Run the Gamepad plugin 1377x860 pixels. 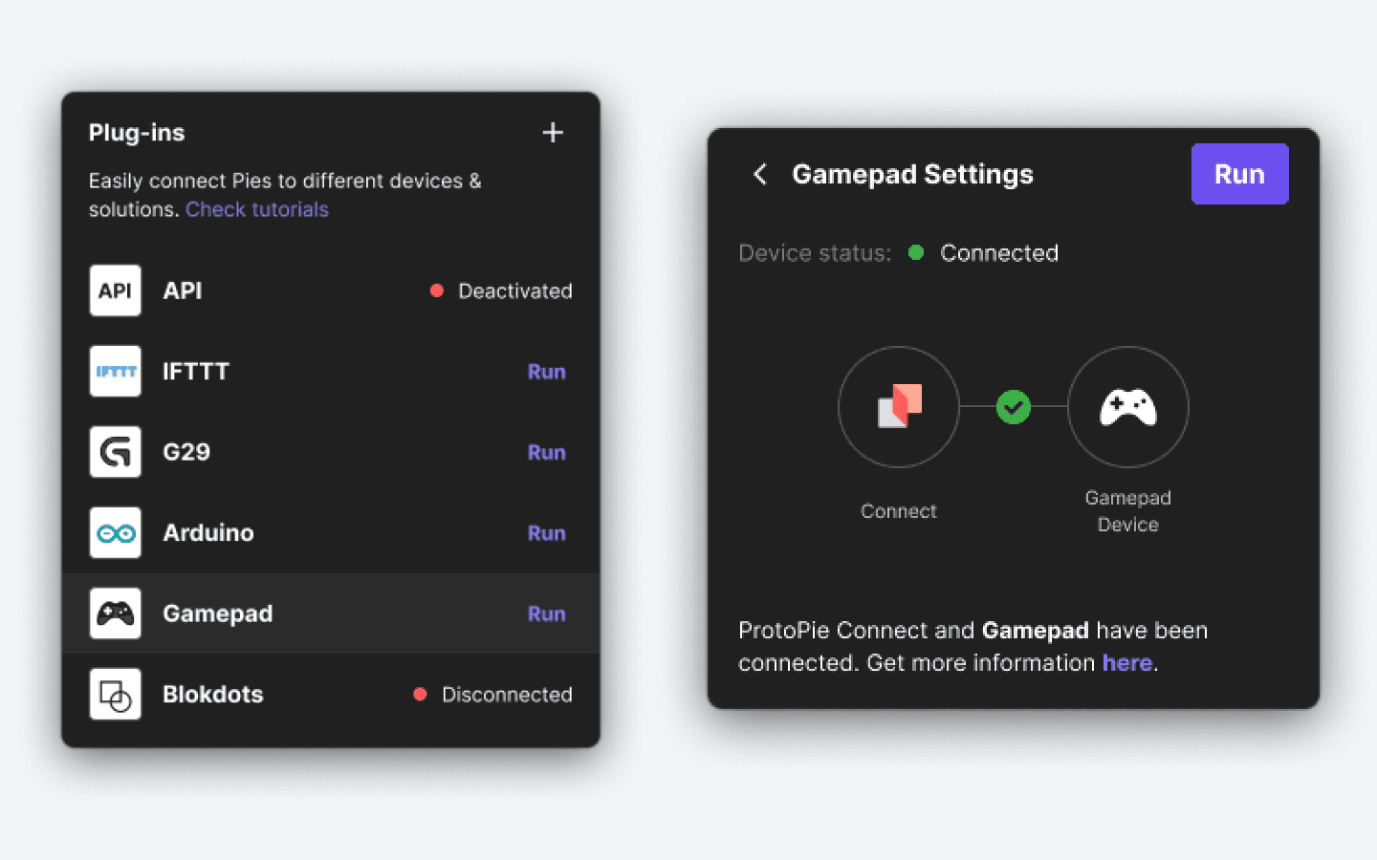pyautogui.click(x=546, y=613)
